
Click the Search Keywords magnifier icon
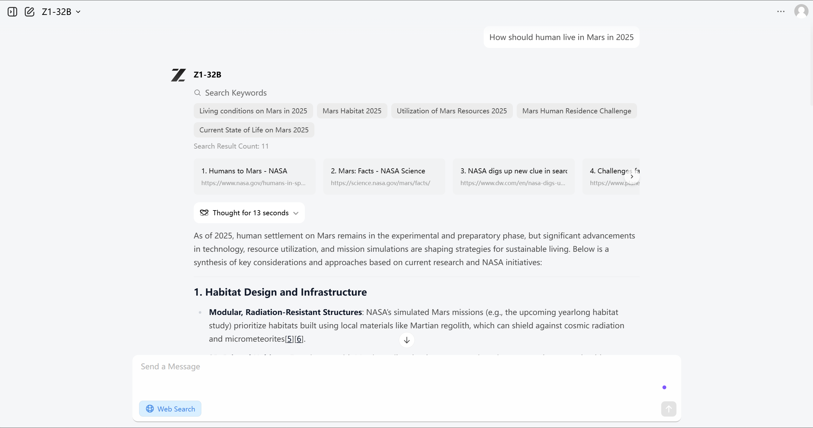[198, 93]
